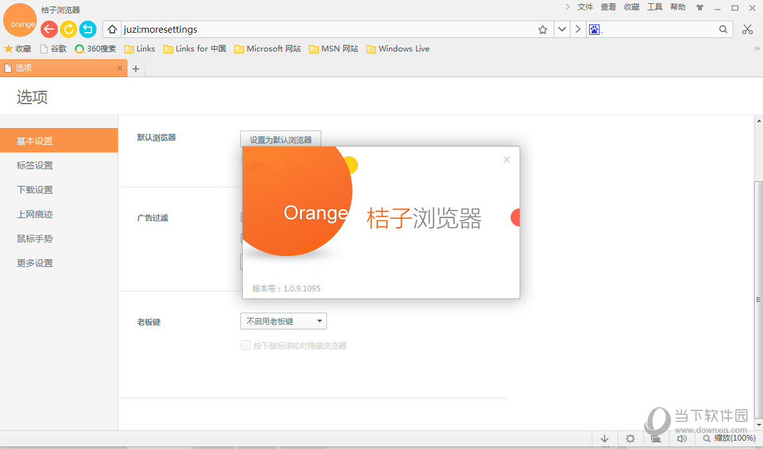763x449 pixels.
Task: Bookmark this page with the star icon
Action: click(542, 29)
